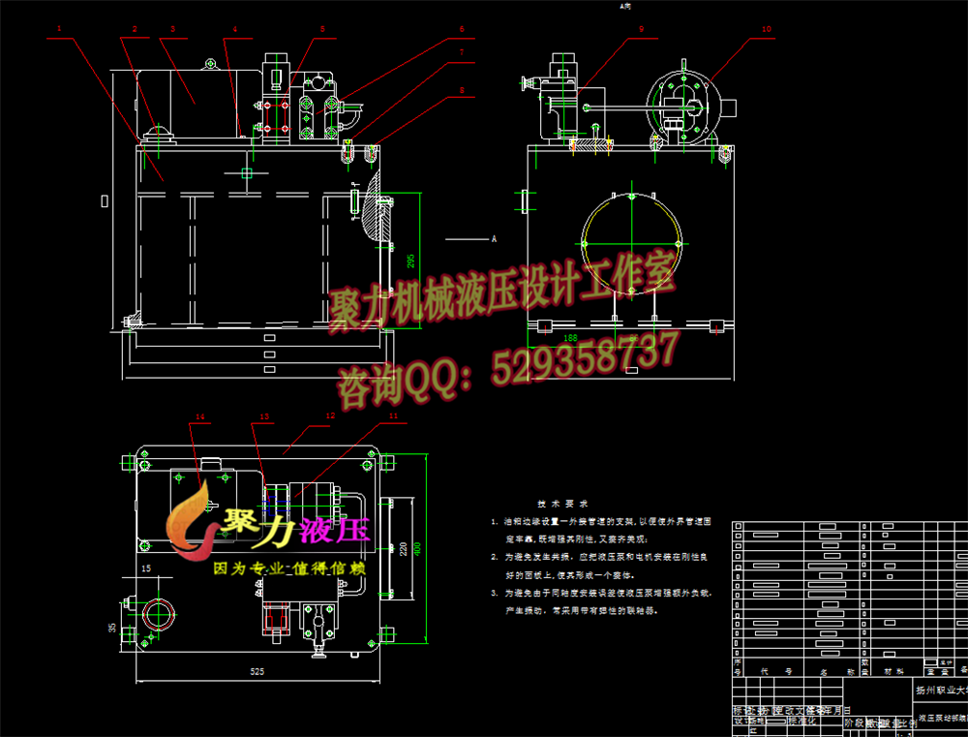
Task: Select the 525 width dimension value
Action: [x=257, y=671]
